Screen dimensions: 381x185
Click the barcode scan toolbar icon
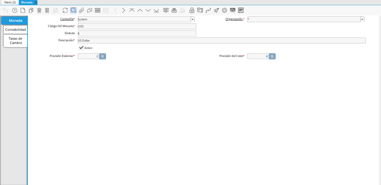(233, 10)
